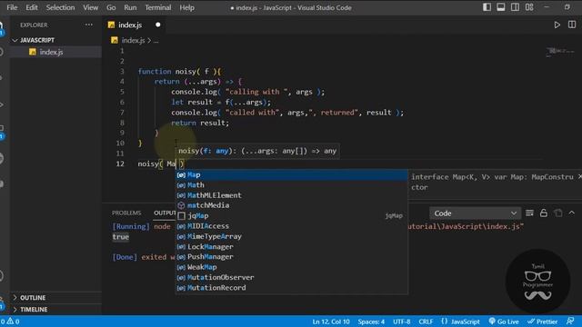Open feedback icon in status bar

pyautogui.click(x=570, y=322)
